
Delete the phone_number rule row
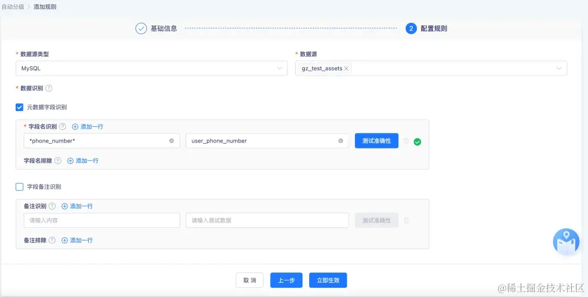coord(406,141)
